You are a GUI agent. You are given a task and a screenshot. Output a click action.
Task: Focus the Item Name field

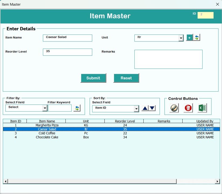(x=68, y=38)
